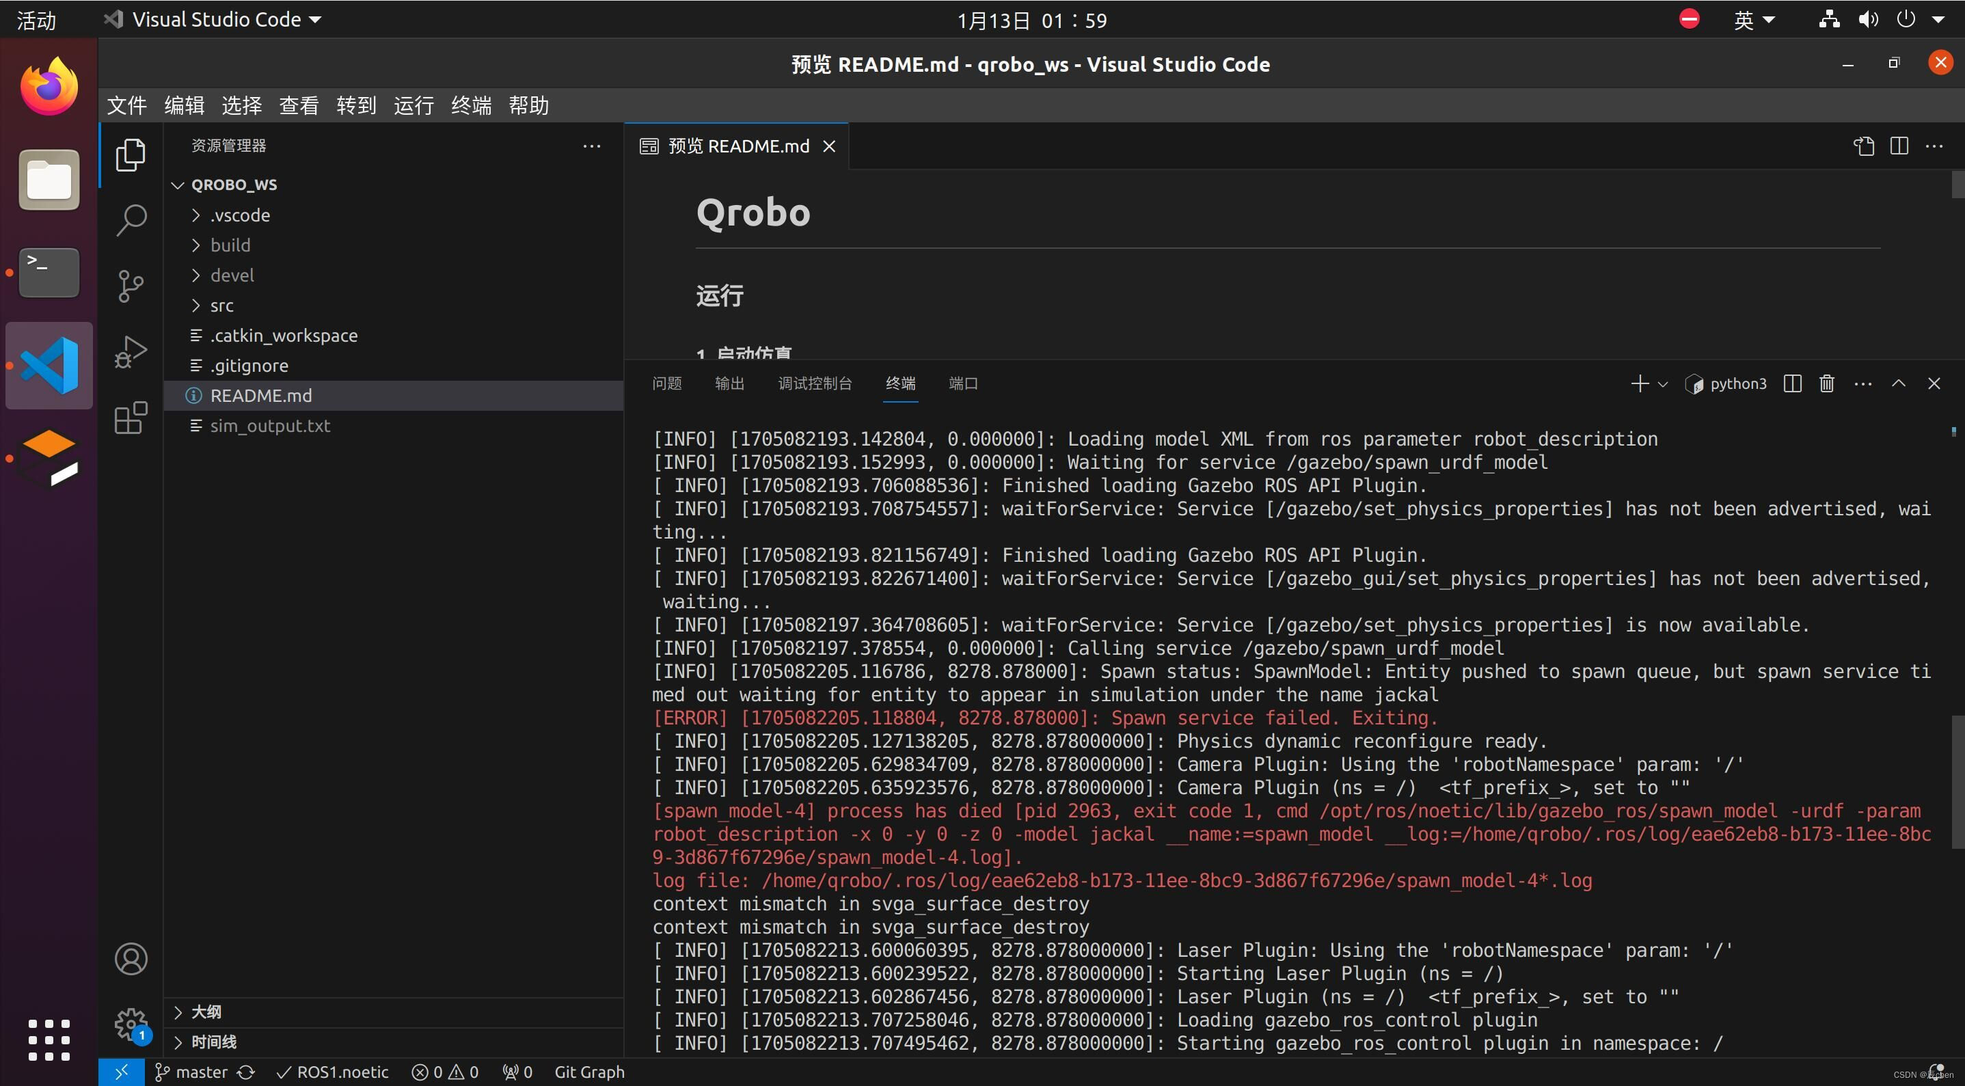Open Explorer views and more actions menu

[x=592, y=146]
